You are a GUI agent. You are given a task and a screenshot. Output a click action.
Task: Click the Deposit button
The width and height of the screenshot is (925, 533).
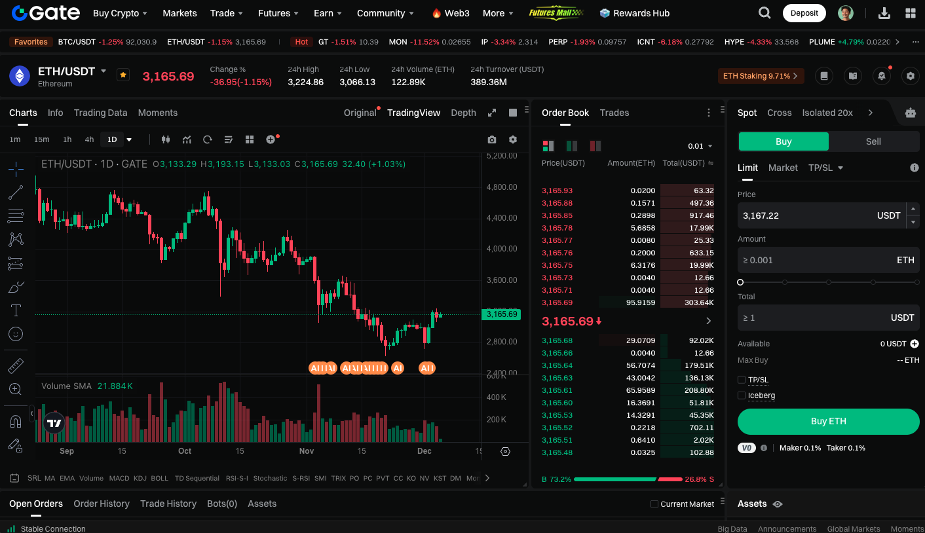804,13
